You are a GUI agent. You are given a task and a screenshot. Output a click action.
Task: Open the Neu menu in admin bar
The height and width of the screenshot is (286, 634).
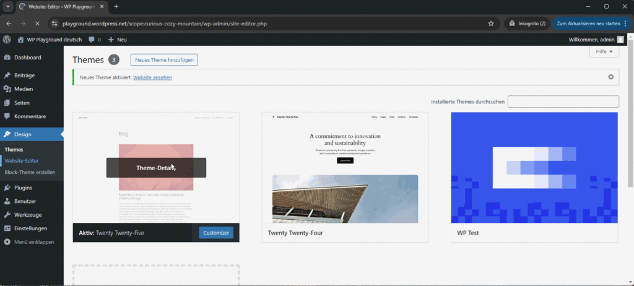118,39
